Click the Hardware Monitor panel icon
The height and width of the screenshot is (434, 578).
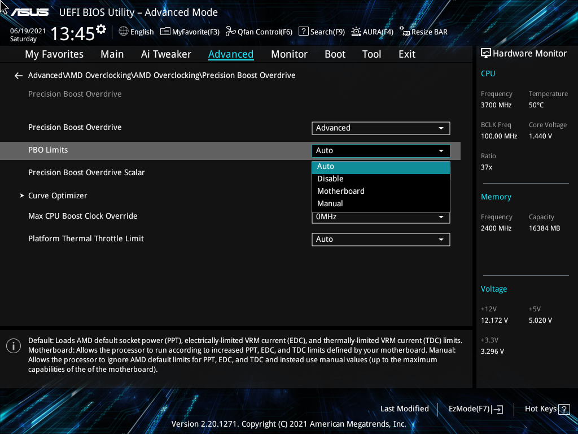(x=486, y=53)
